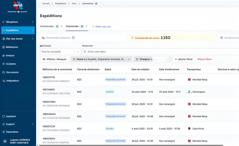Open the Assistant panel
The image size is (239, 146).
11,116
